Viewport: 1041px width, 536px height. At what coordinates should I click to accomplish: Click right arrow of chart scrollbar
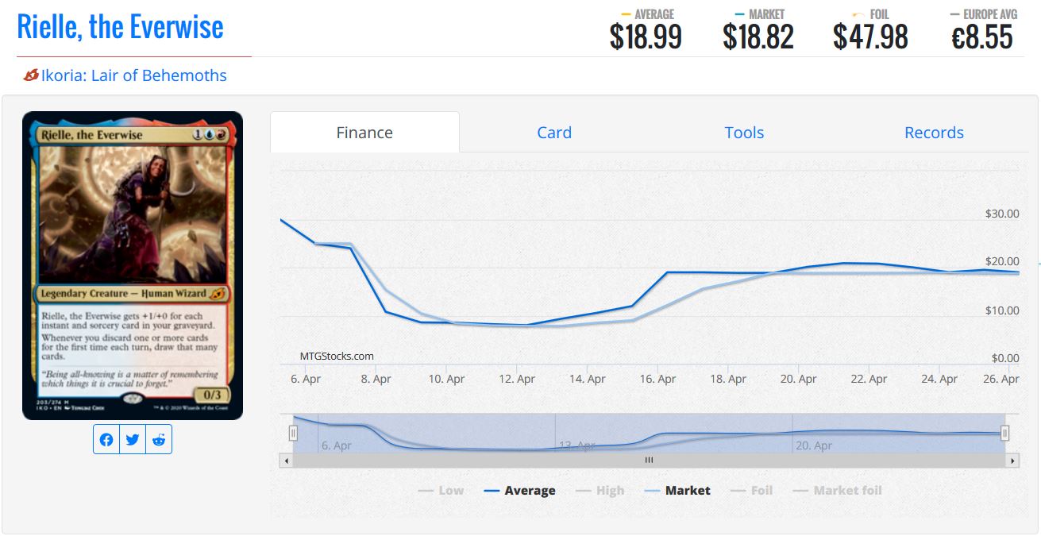tap(1012, 460)
